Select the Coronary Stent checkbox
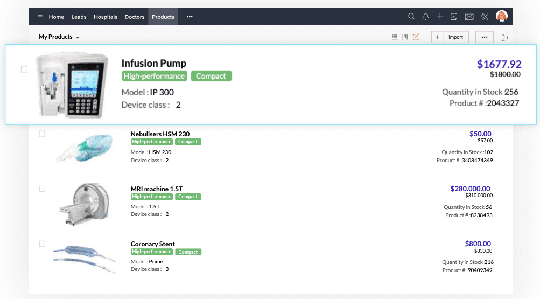 click(42, 244)
